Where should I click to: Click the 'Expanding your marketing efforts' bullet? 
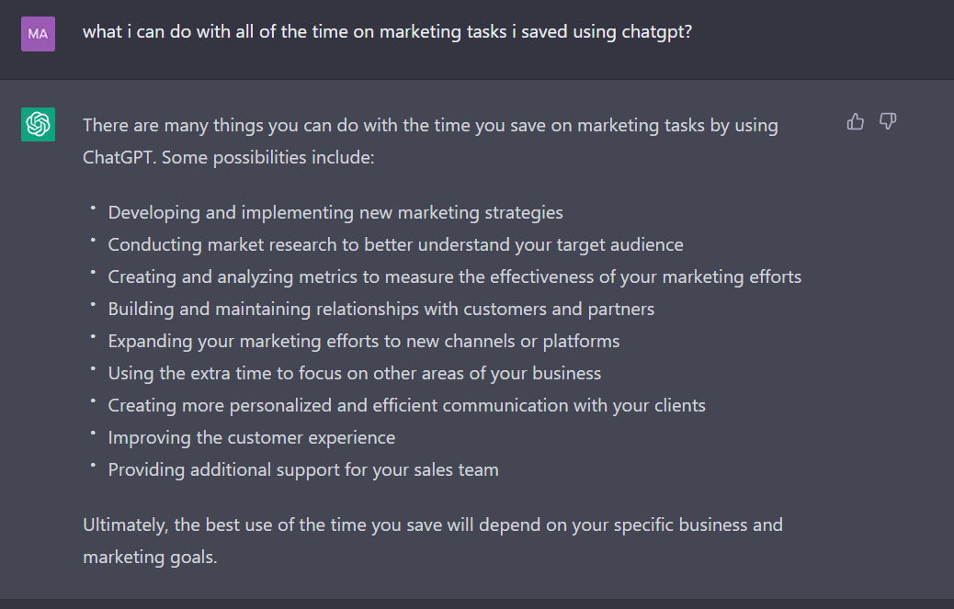364,342
